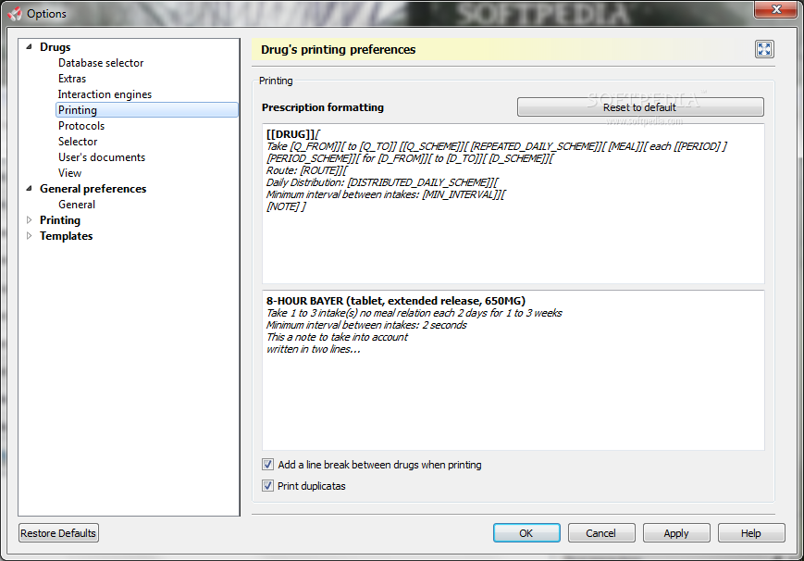Open Help from the dialog
The width and height of the screenshot is (804, 561).
[751, 533]
